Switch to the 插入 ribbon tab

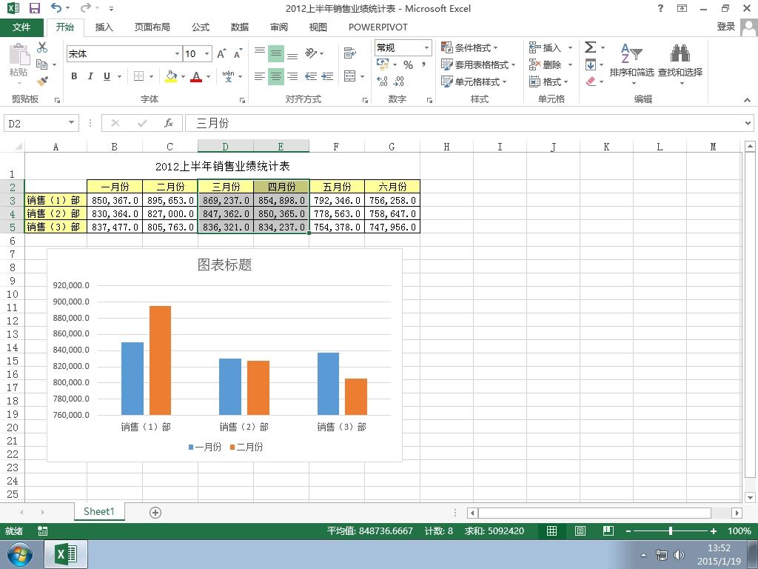pos(104,27)
